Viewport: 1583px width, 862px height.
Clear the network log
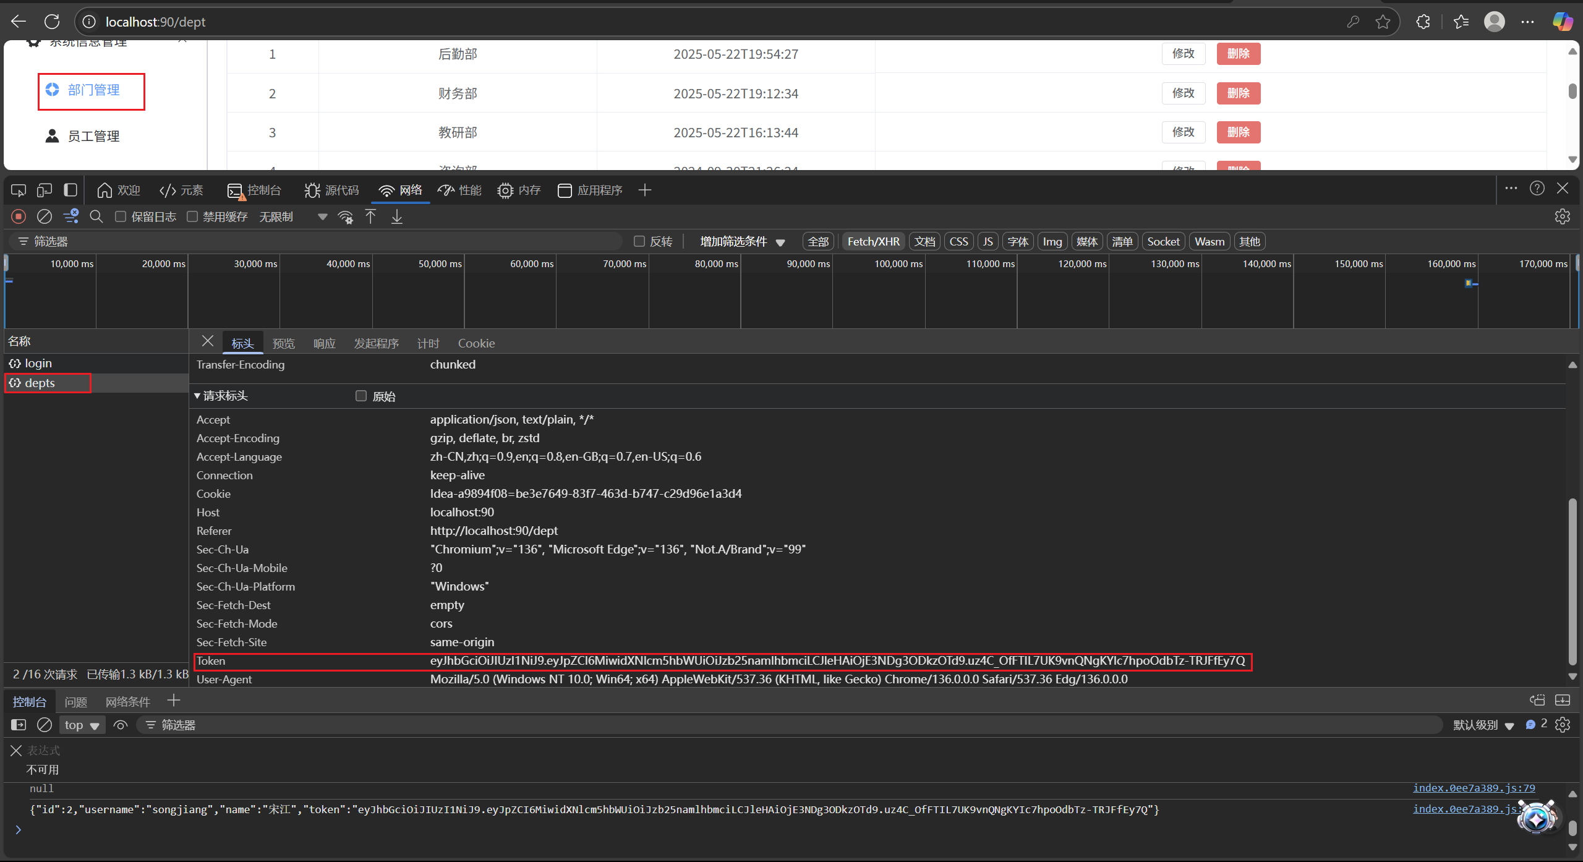click(45, 216)
